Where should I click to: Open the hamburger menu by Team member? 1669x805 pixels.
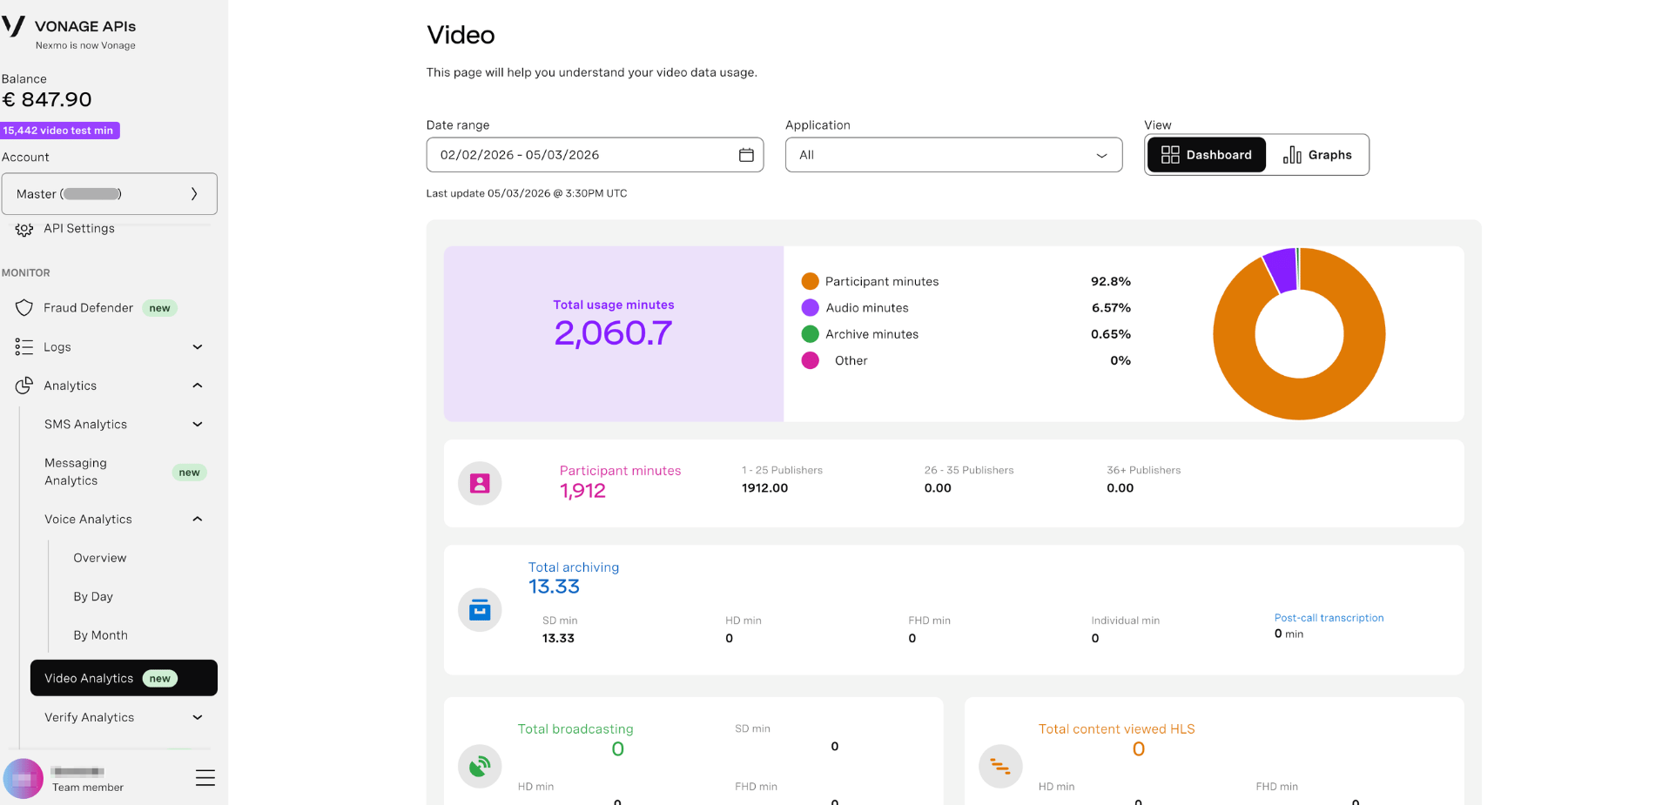pos(205,778)
